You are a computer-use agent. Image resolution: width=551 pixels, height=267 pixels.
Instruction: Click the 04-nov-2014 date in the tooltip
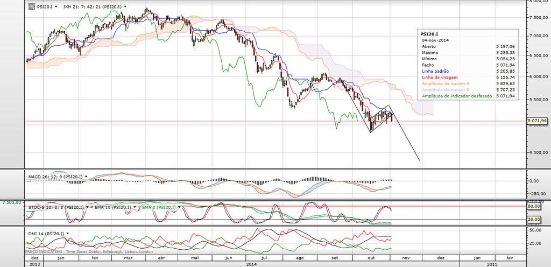(x=434, y=40)
